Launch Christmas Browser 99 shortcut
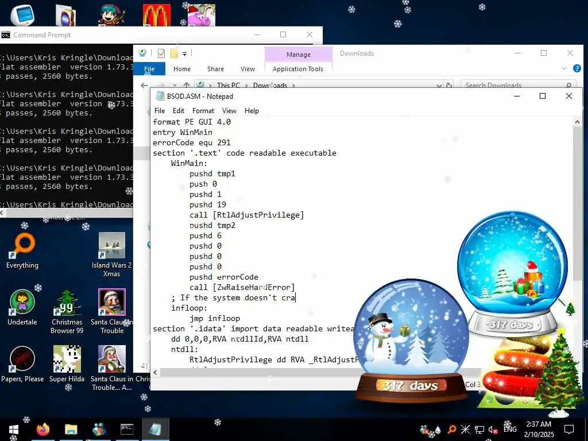 click(67, 311)
